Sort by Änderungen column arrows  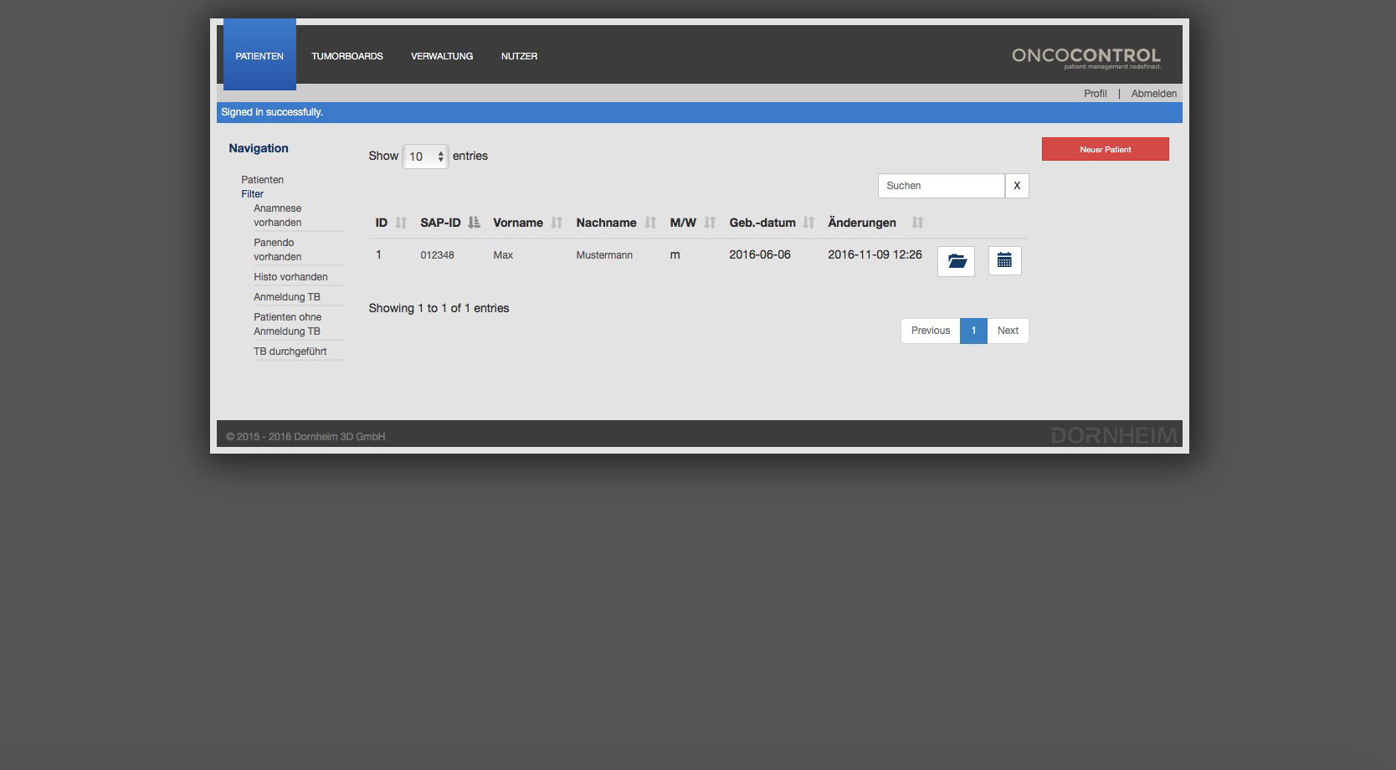pos(917,223)
